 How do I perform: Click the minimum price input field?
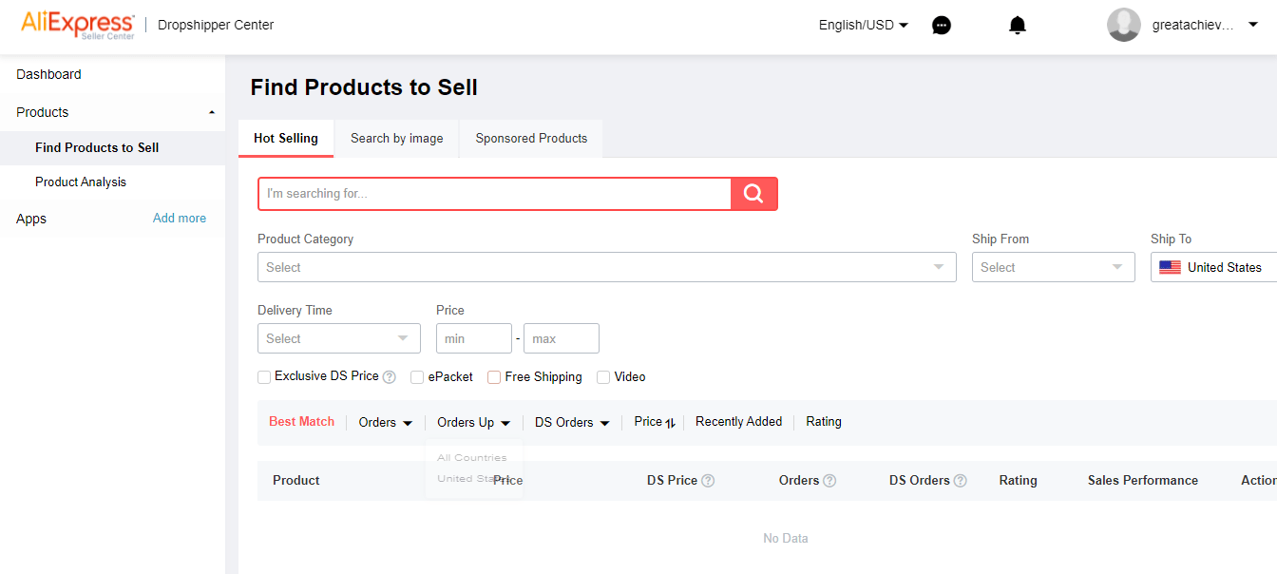pyautogui.click(x=473, y=338)
